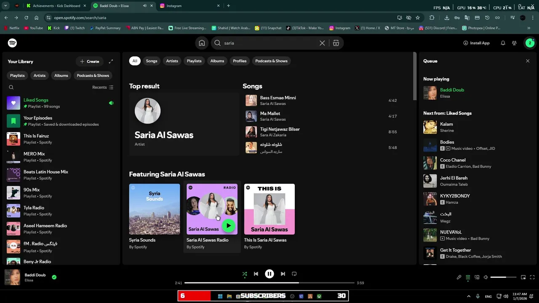539x303 pixels.
Task: Close the Queue panel
Action: 528,61
